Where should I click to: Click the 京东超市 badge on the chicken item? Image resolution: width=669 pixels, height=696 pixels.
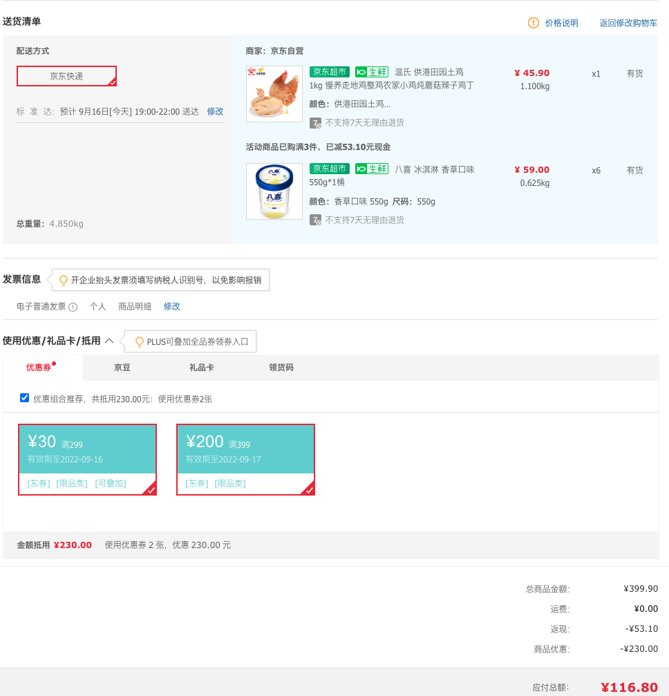[x=330, y=72]
